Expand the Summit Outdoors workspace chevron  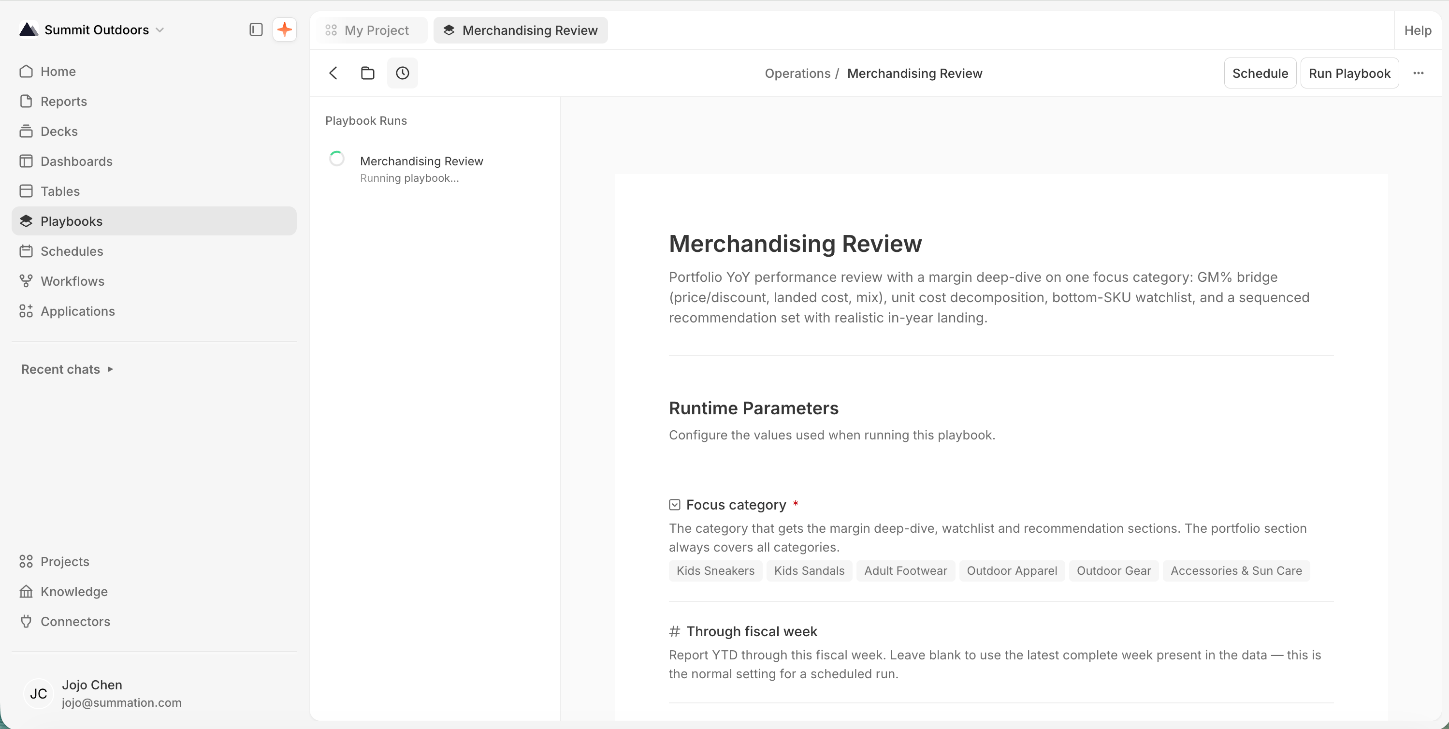pos(160,30)
